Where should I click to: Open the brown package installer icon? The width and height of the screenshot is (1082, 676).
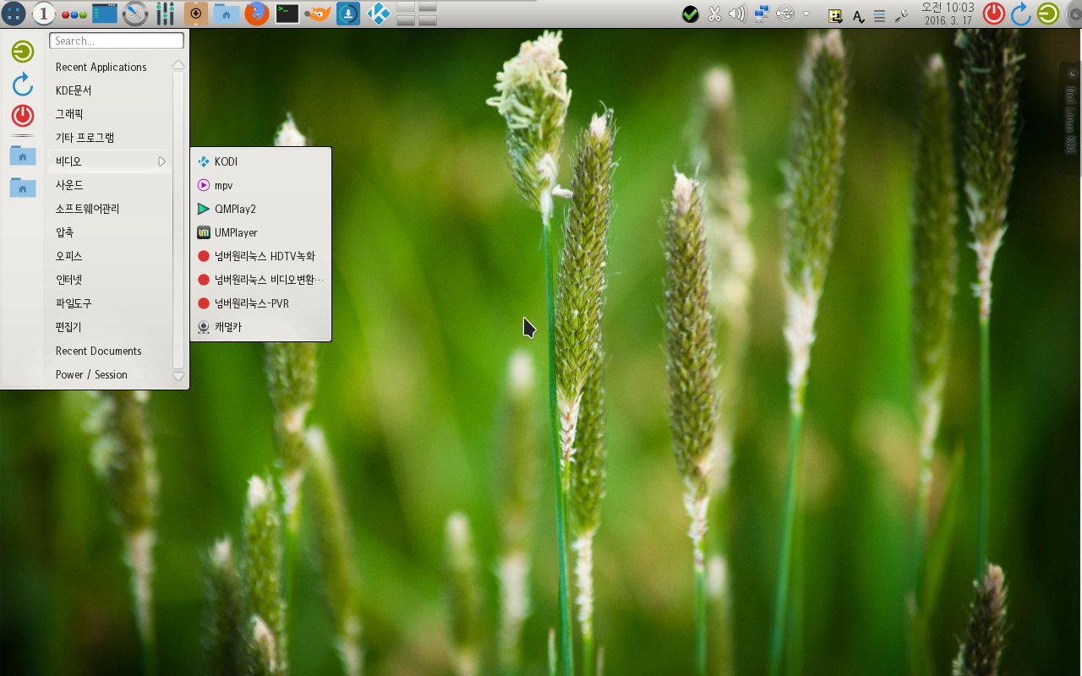tap(196, 13)
